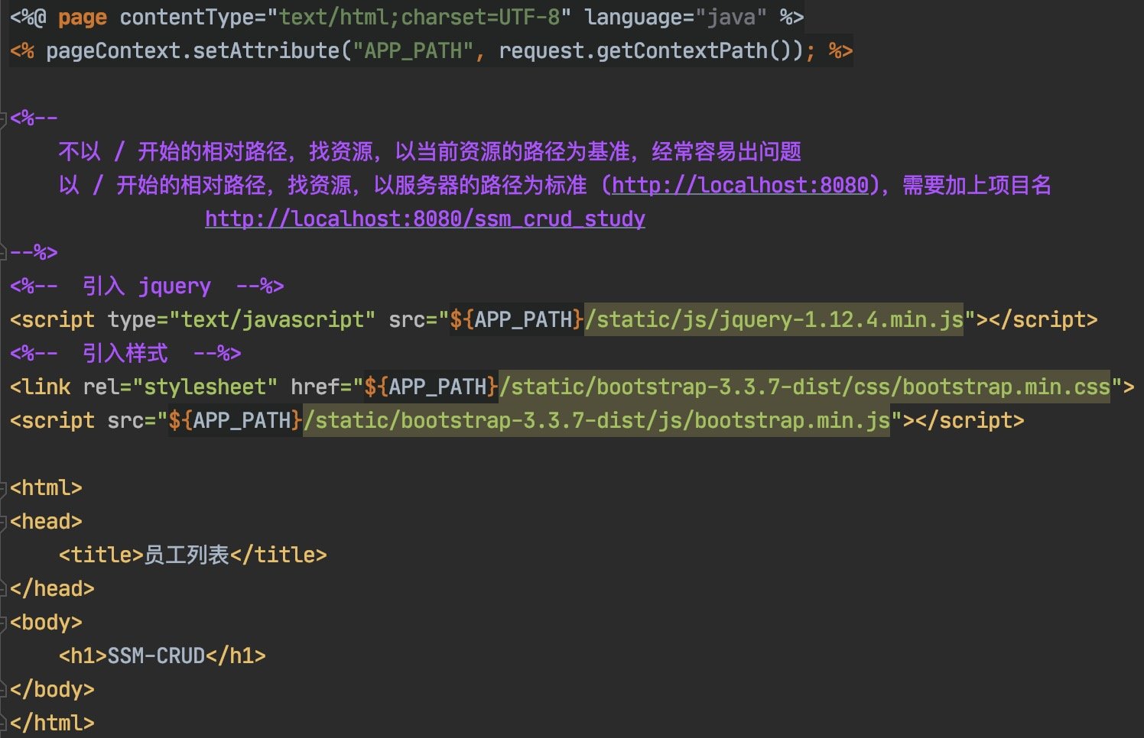This screenshot has width=1144, height=738.
Task: Click the opening <title> tag
Action: [x=101, y=555]
